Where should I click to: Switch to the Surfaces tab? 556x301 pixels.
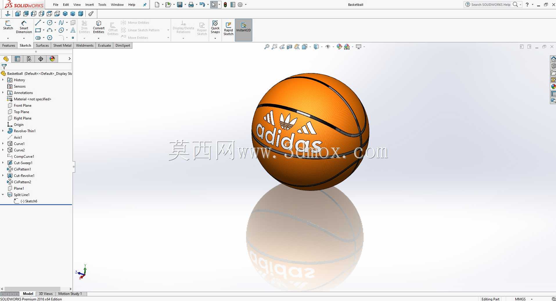pyautogui.click(x=42, y=46)
